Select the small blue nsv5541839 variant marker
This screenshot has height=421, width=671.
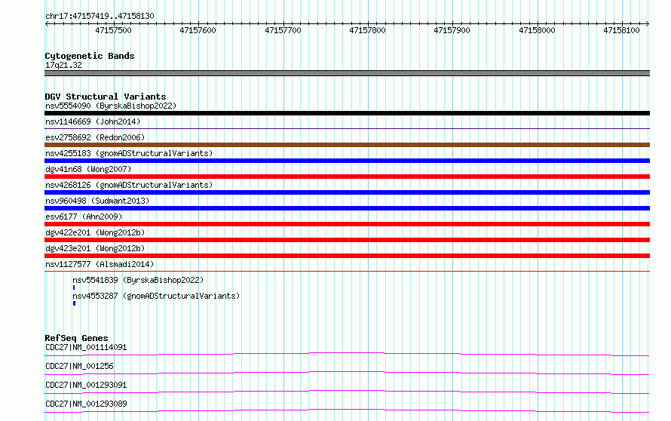[x=74, y=287]
